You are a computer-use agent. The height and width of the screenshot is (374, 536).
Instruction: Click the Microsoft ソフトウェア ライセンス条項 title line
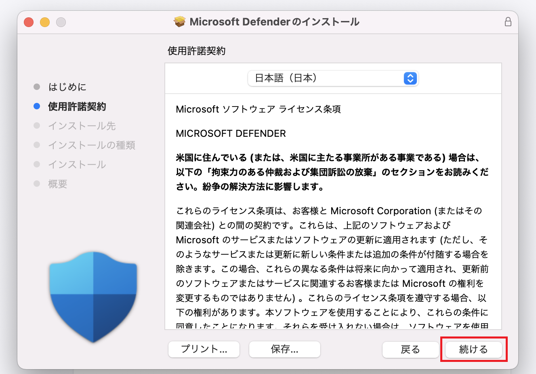tap(259, 109)
